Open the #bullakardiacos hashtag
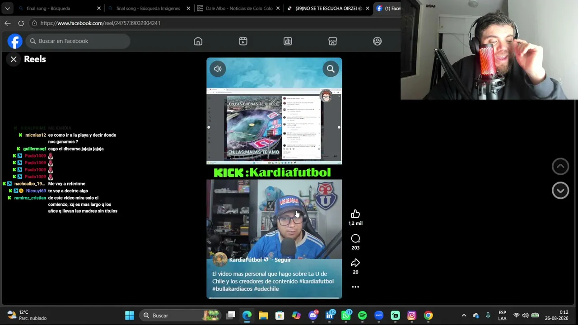 click(232, 289)
